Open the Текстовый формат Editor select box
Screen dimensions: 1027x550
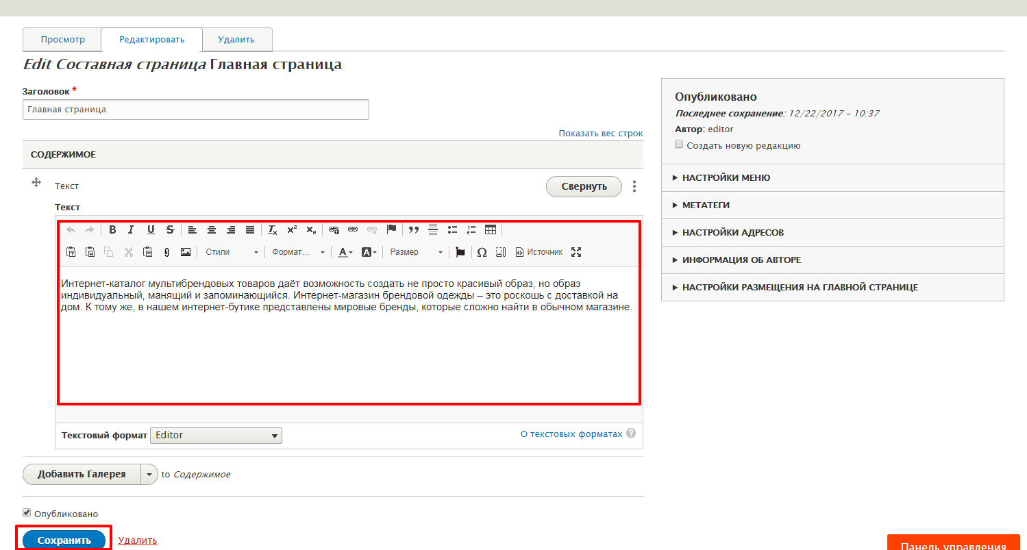point(216,435)
